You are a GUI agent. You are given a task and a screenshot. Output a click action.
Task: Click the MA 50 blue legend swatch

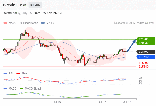(43, 23)
